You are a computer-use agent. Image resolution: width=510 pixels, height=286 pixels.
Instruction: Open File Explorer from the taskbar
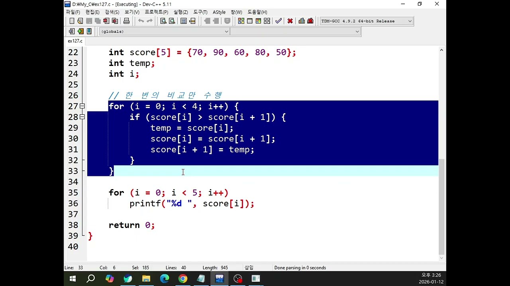146,278
